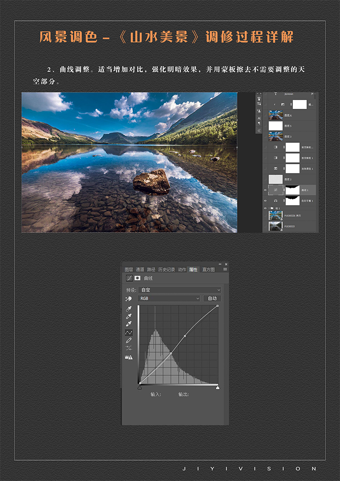This screenshot has height=481, width=340.
Task: Select the white 图层 5 thumbnail
Action: pyautogui.click(x=275, y=126)
